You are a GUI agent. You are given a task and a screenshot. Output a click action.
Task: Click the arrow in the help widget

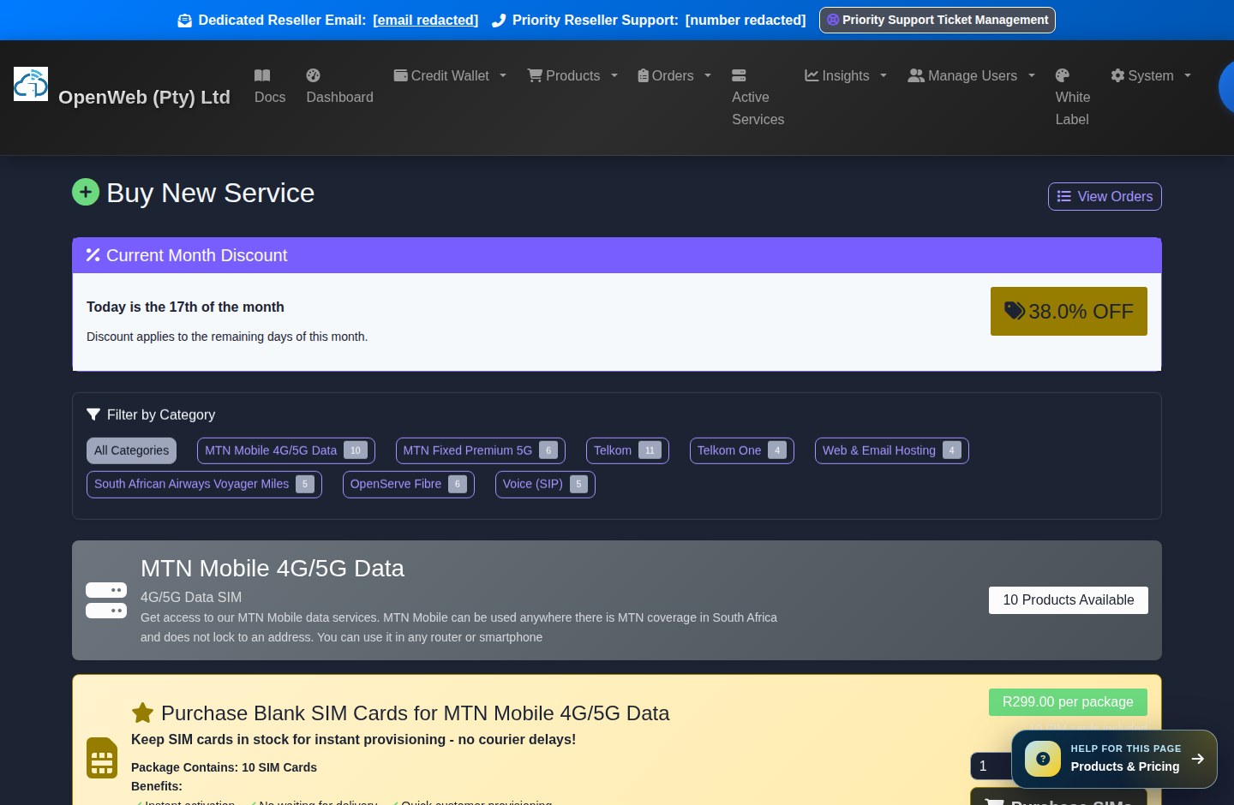[x=1198, y=759]
